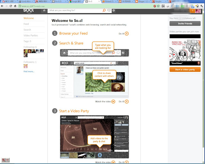The width and height of the screenshot is (205, 164).
Task: Click in the What are you searching for field
Action: pyautogui.click(x=75, y=11)
